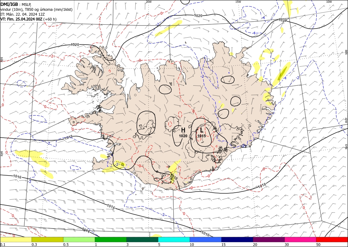
Task: Select the purple 20–30 legend swatch
Action: point(269,239)
